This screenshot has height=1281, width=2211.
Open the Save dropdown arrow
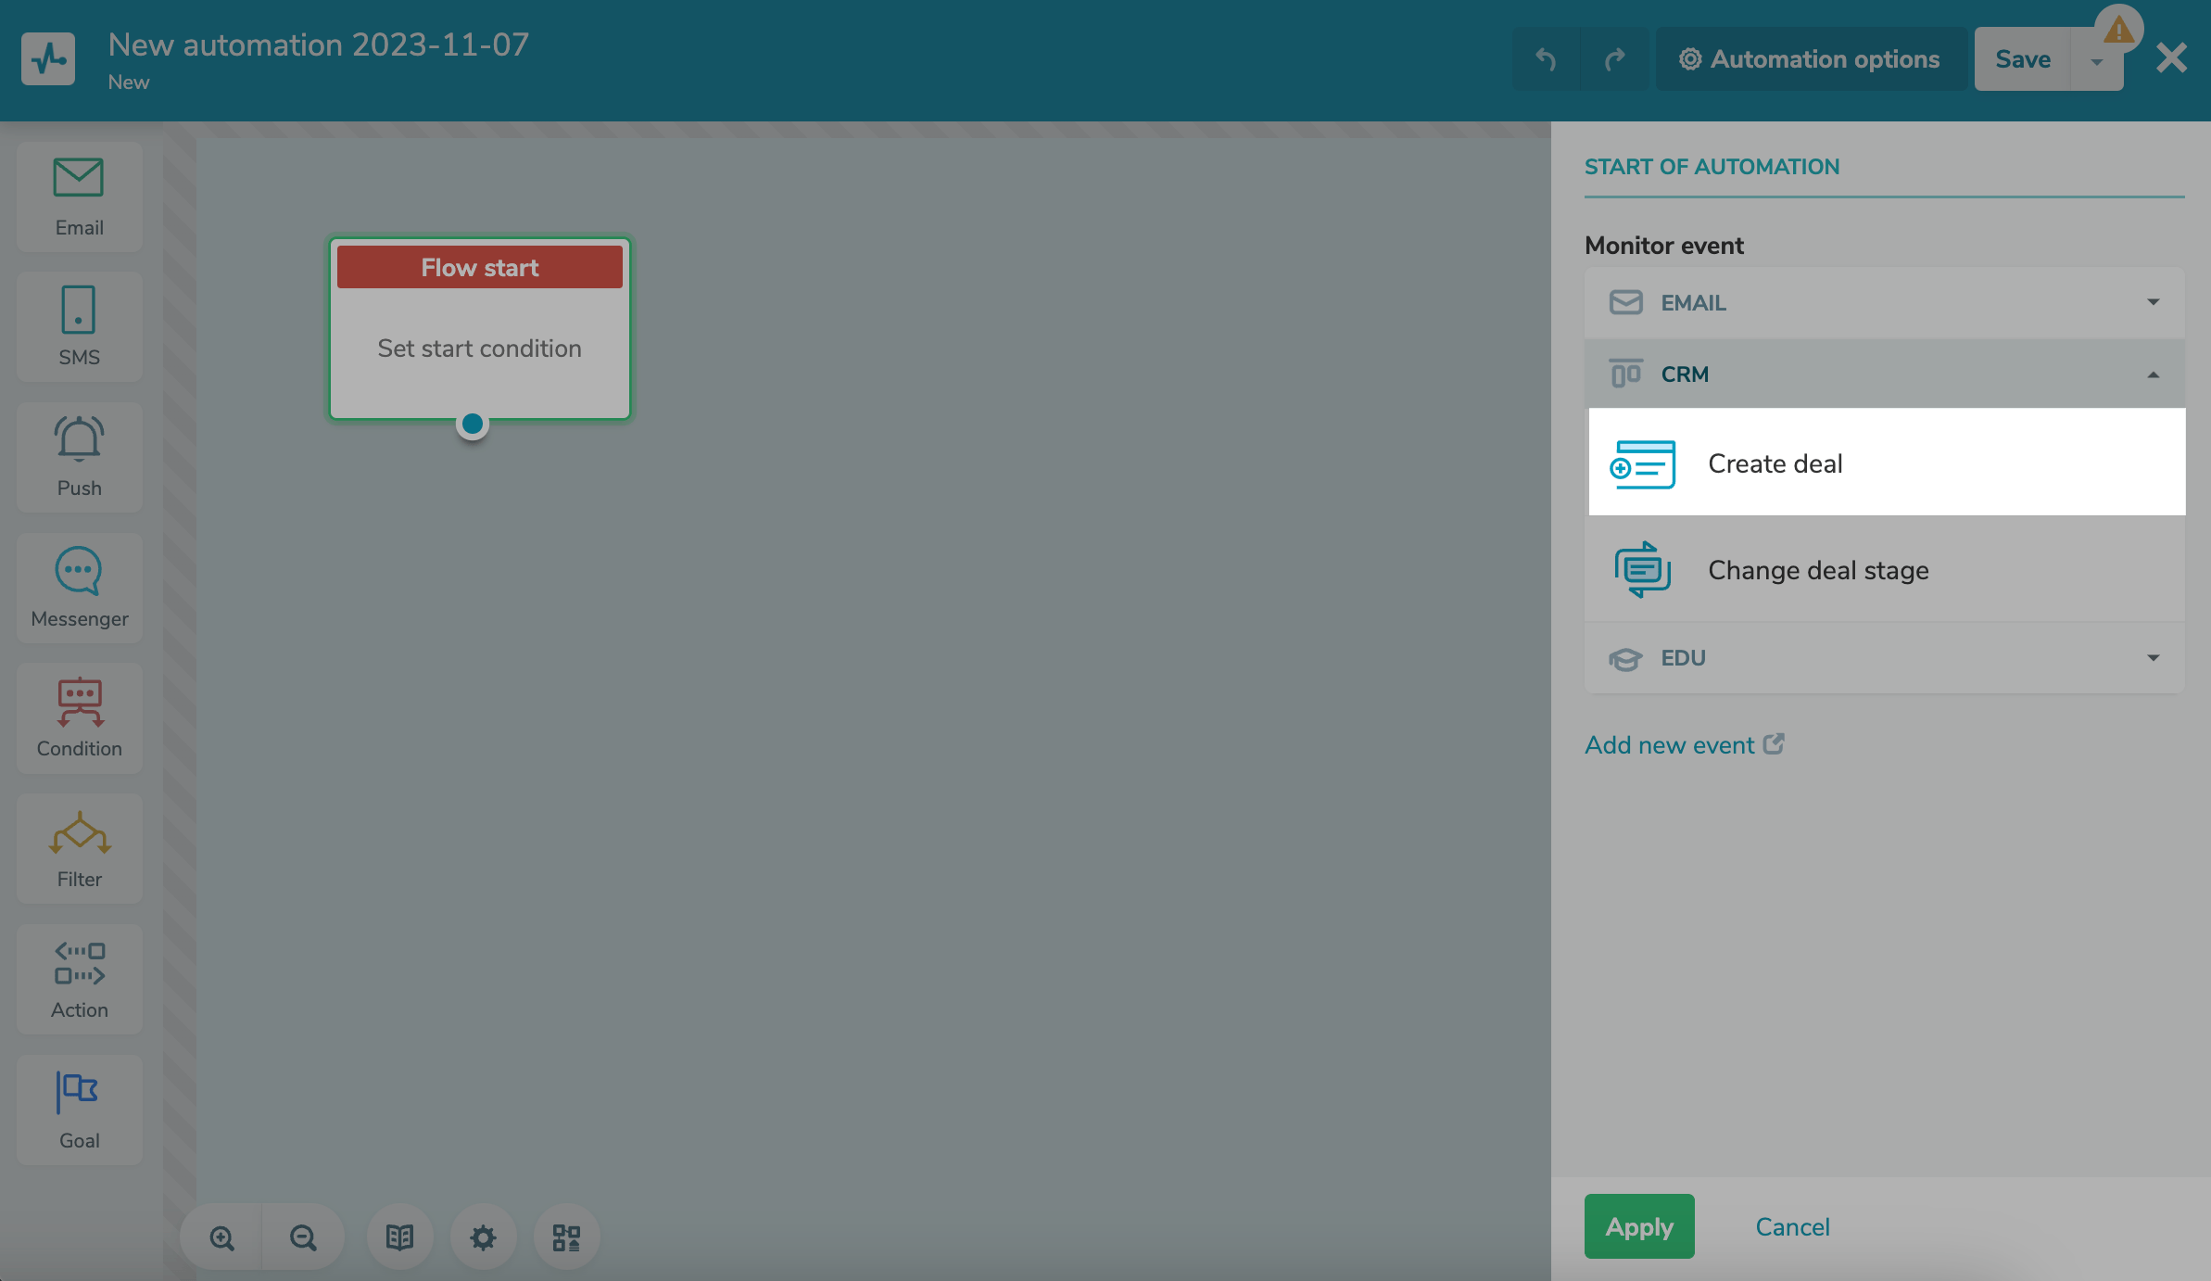point(2097,61)
